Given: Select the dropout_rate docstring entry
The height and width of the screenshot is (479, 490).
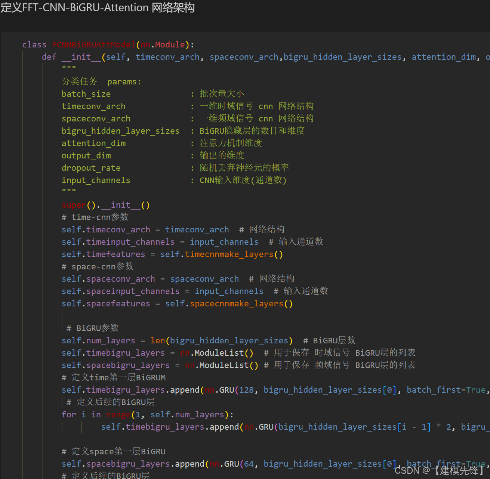Looking at the screenshot, I should pyautogui.click(x=91, y=168).
